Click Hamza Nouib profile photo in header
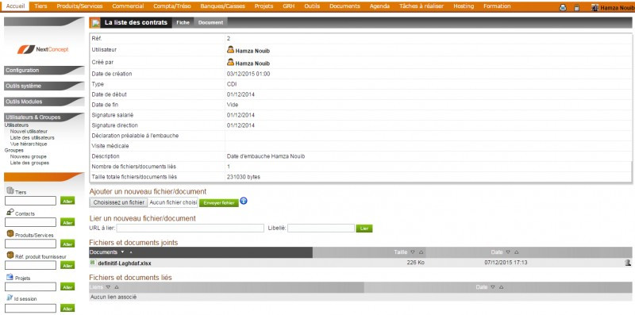The height and width of the screenshot is (315, 635). 595,7
